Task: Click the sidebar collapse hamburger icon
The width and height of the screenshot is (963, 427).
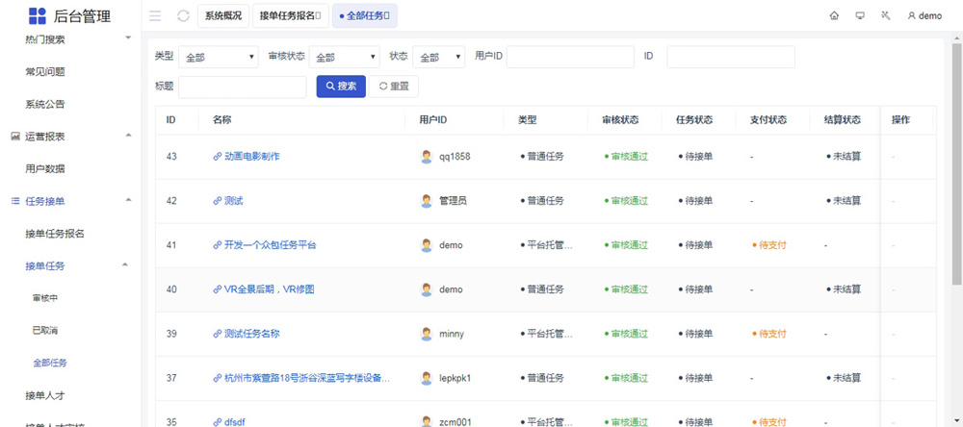Action: (x=155, y=15)
